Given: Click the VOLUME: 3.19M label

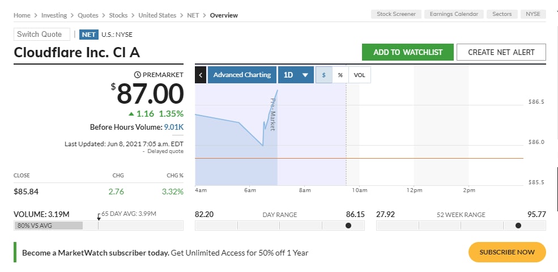Looking at the screenshot, I should click(x=41, y=214).
